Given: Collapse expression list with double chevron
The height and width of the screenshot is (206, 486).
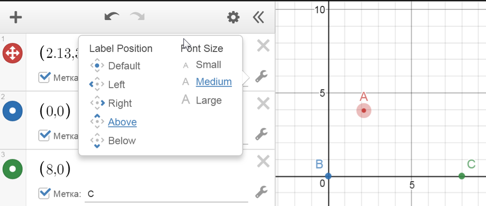Looking at the screenshot, I should (x=258, y=17).
